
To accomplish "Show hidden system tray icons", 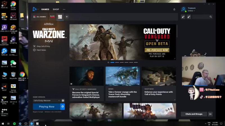I will click(206, 124).
